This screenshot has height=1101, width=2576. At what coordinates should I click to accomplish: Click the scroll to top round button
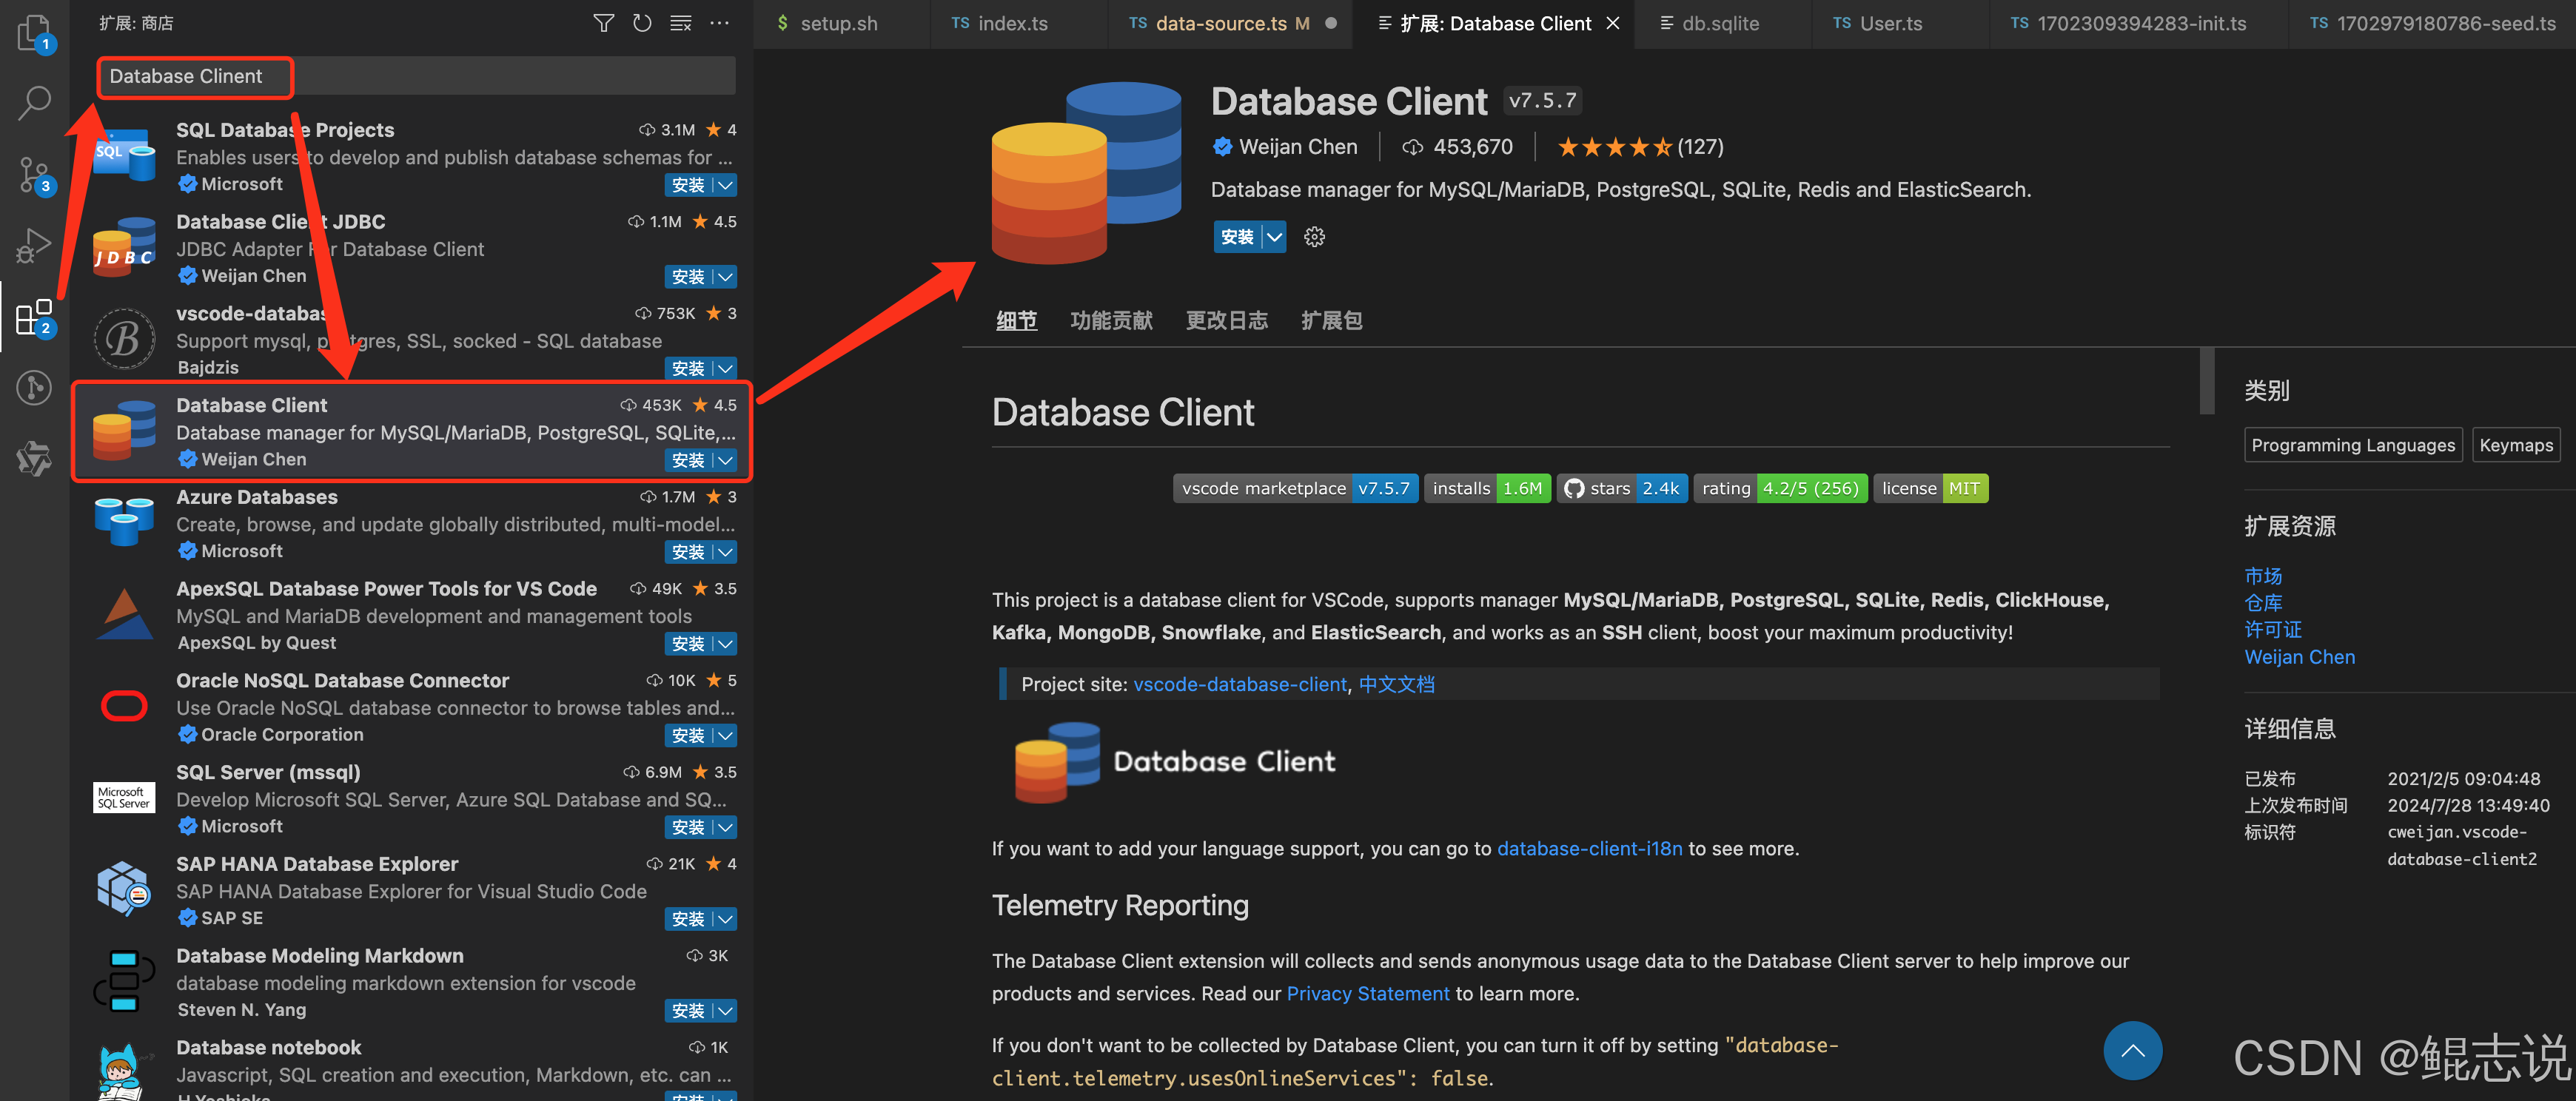coord(2132,1050)
